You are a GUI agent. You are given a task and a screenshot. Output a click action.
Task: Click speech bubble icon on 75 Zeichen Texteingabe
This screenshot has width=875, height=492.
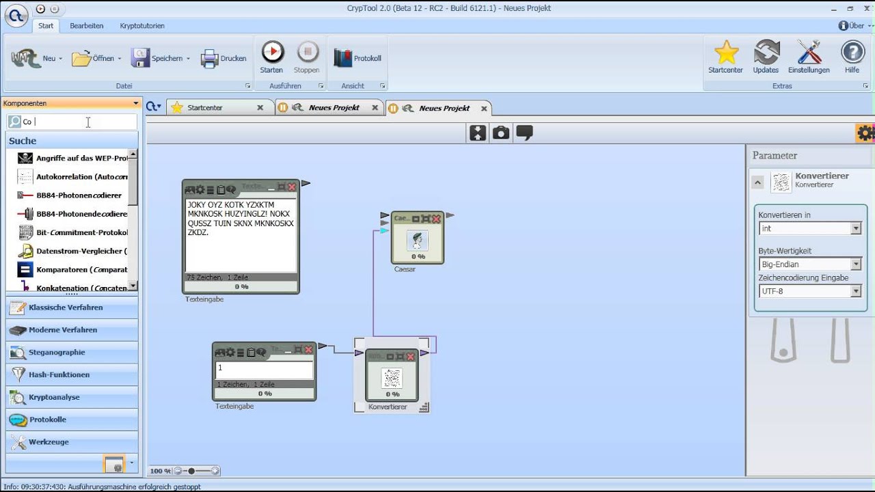tap(231, 189)
